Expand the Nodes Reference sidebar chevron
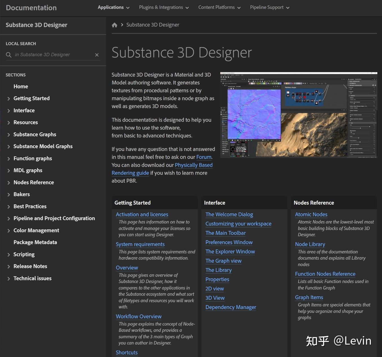The image size is (382, 357). click(8, 183)
